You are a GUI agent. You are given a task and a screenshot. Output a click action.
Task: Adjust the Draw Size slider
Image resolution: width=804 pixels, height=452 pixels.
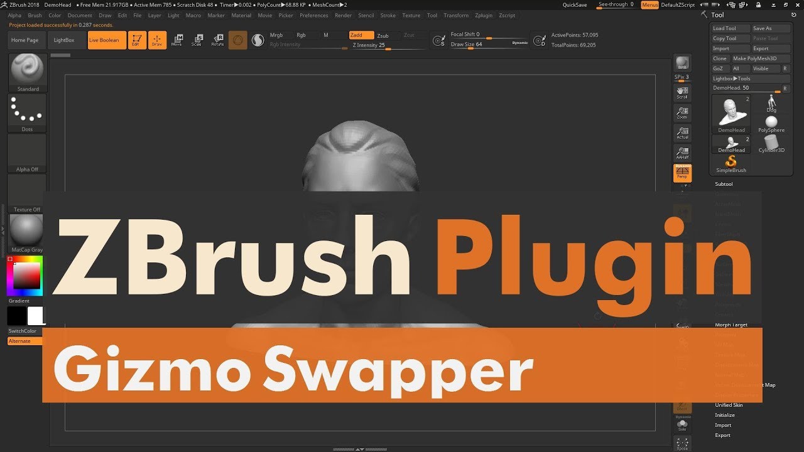(x=489, y=45)
